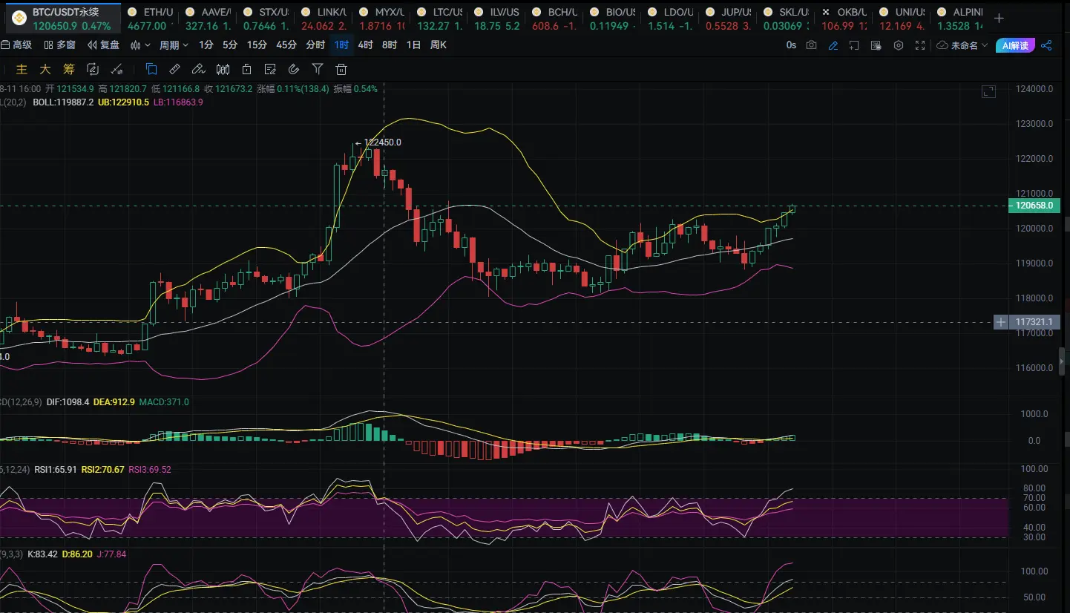The image size is (1070, 613).
Task: Click the trend line with dots icon
Action: pyautogui.click(x=116, y=70)
